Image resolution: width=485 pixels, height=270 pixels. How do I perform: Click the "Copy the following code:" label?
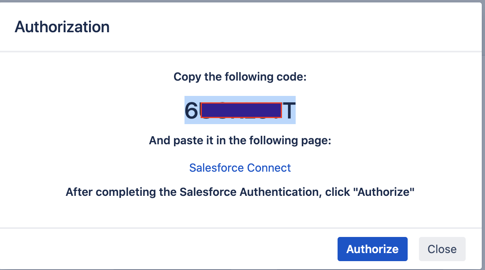(240, 77)
